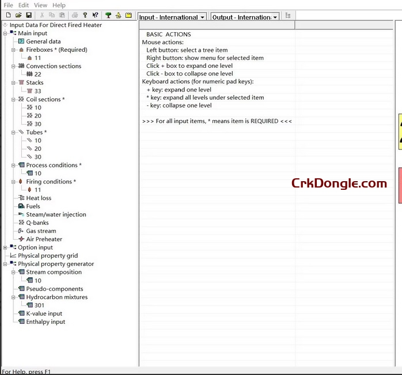Select coil section 10
The height and width of the screenshot is (375, 402).
(37, 108)
